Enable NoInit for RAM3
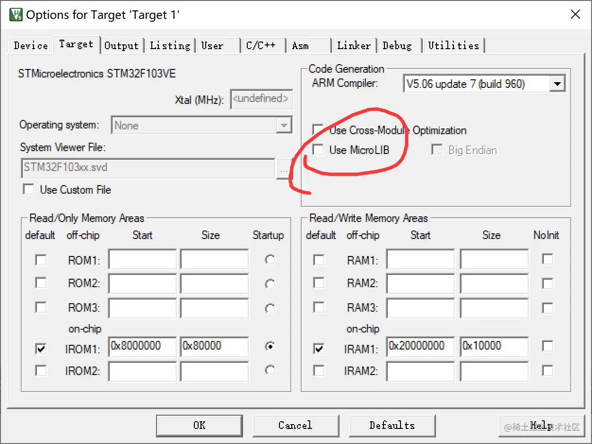592x444 pixels. point(548,308)
